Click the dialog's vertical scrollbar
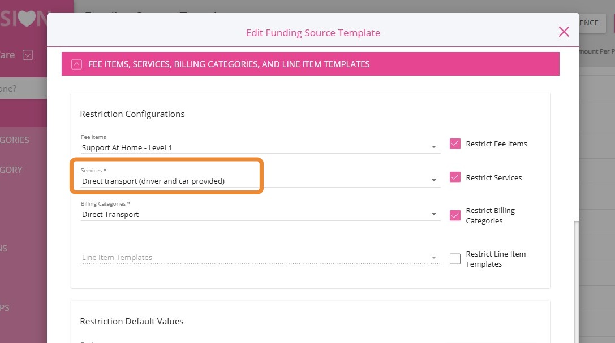615x343 pixels. point(576,271)
